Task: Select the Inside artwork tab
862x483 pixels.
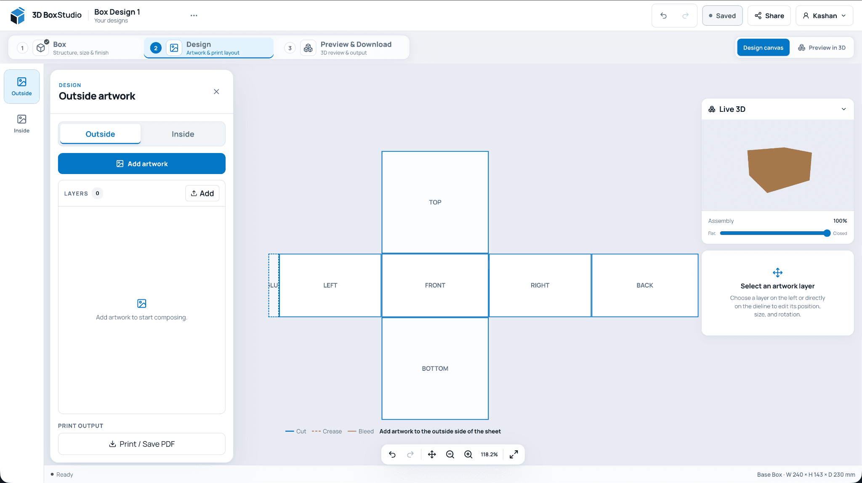Action: pyautogui.click(x=183, y=134)
